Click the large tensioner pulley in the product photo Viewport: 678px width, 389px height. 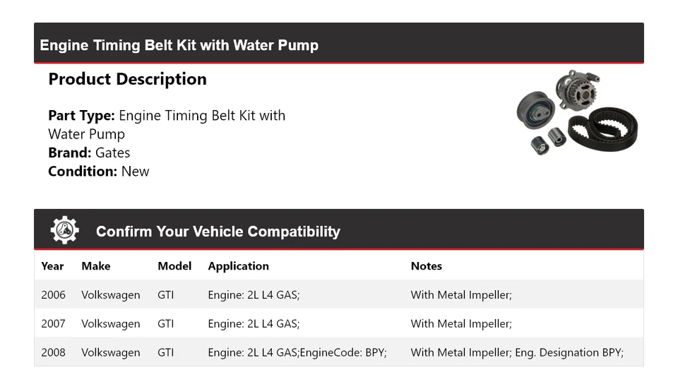pyautogui.click(x=537, y=109)
